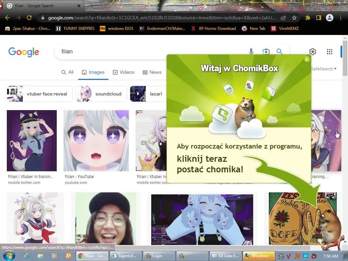Open the blue monitor tray icon

pos(306,256)
